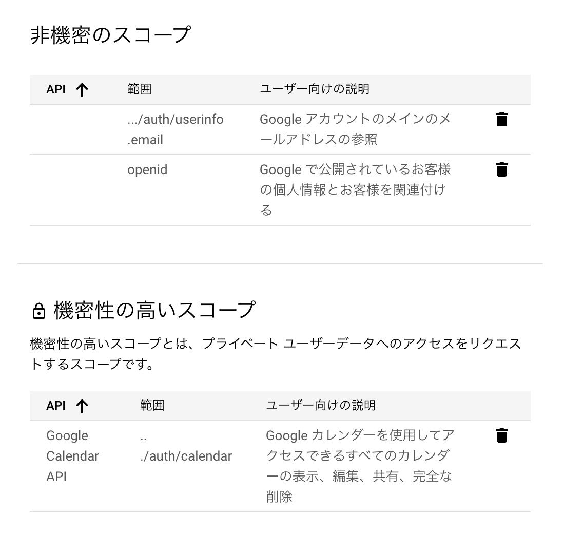Viewport: 583px width, 533px height.
Task: Click 範囲 column header in sensitive table
Action: coord(152,405)
